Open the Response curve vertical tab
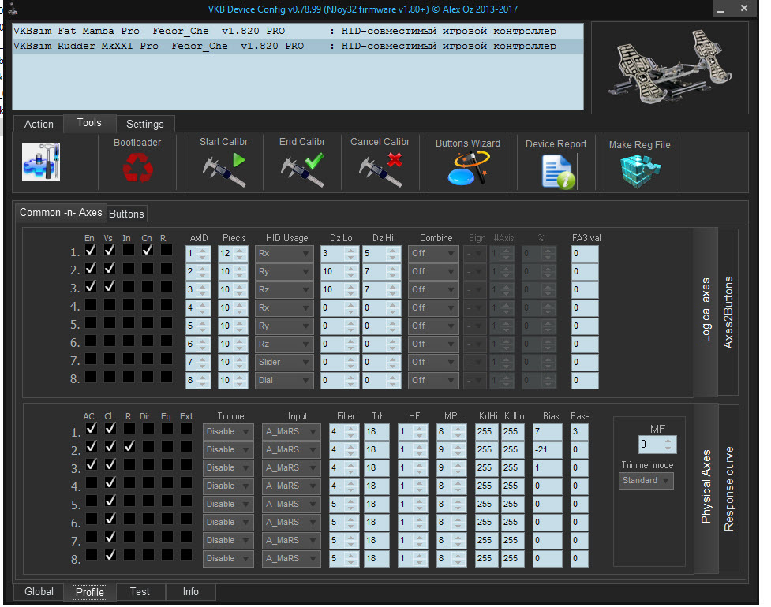The height and width of the screenshot is (607, 771). tap(728, 489)
